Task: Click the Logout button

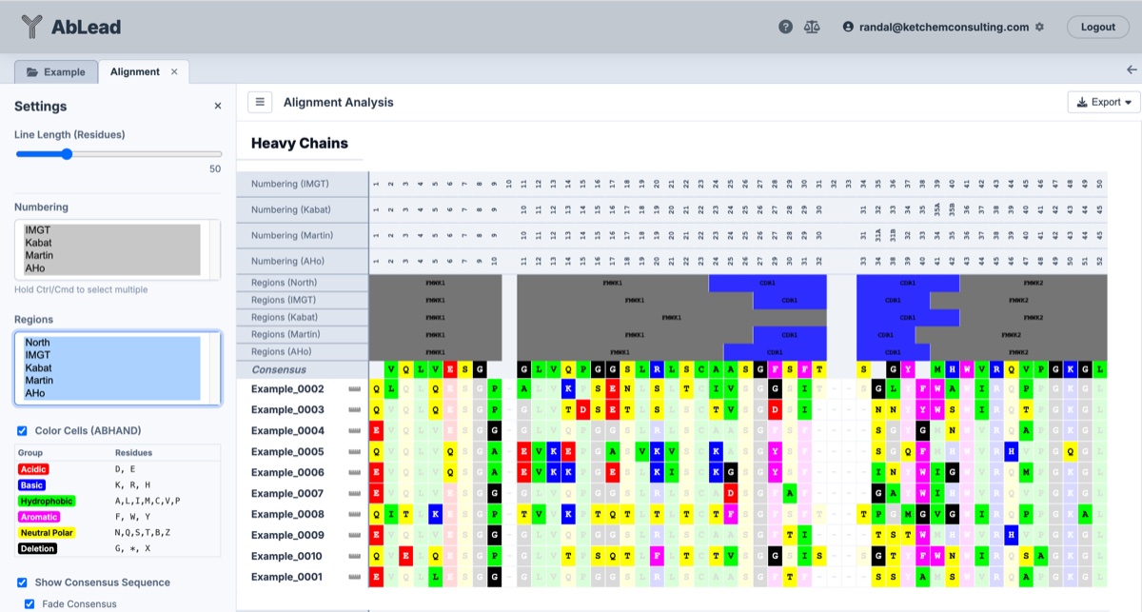Action: (1097, 27)
